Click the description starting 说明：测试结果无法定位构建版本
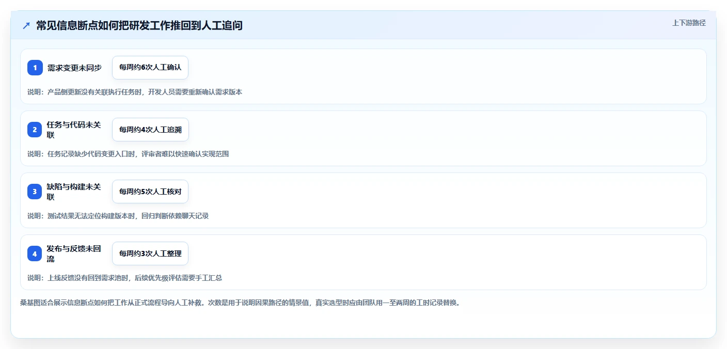Screen dimensions: 727x349 pyautogui.click(x=118, y=216)
